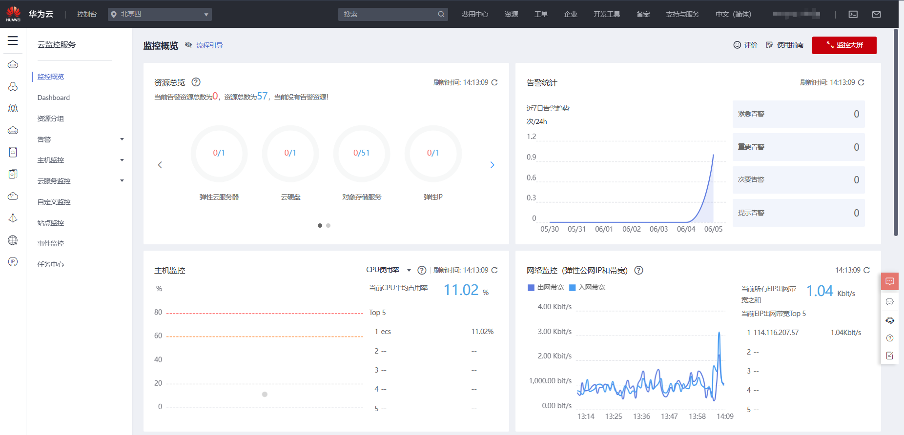Click the first cloud server sidebar icon
Image resolution: width=904 pixels, height=435 pixels.
pyautogui.click(x=13, y=64)
